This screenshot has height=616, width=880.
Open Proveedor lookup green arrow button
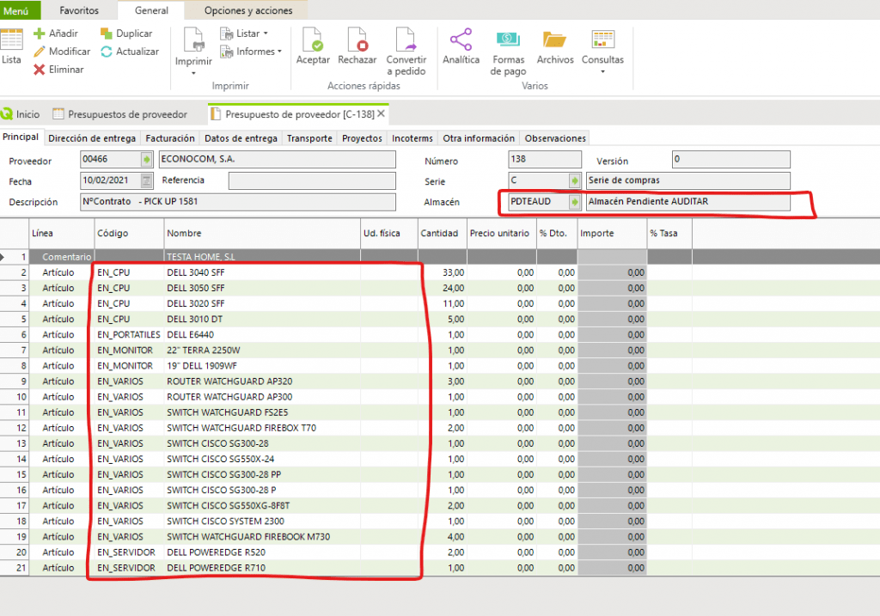pyautogui.click(x=146, y=160)
